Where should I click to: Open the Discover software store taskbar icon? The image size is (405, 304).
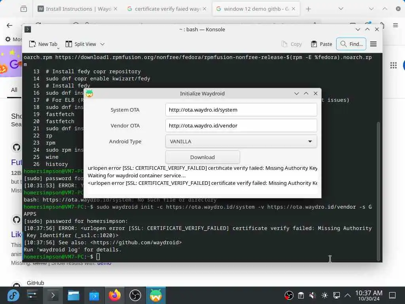tap(94, 295)
